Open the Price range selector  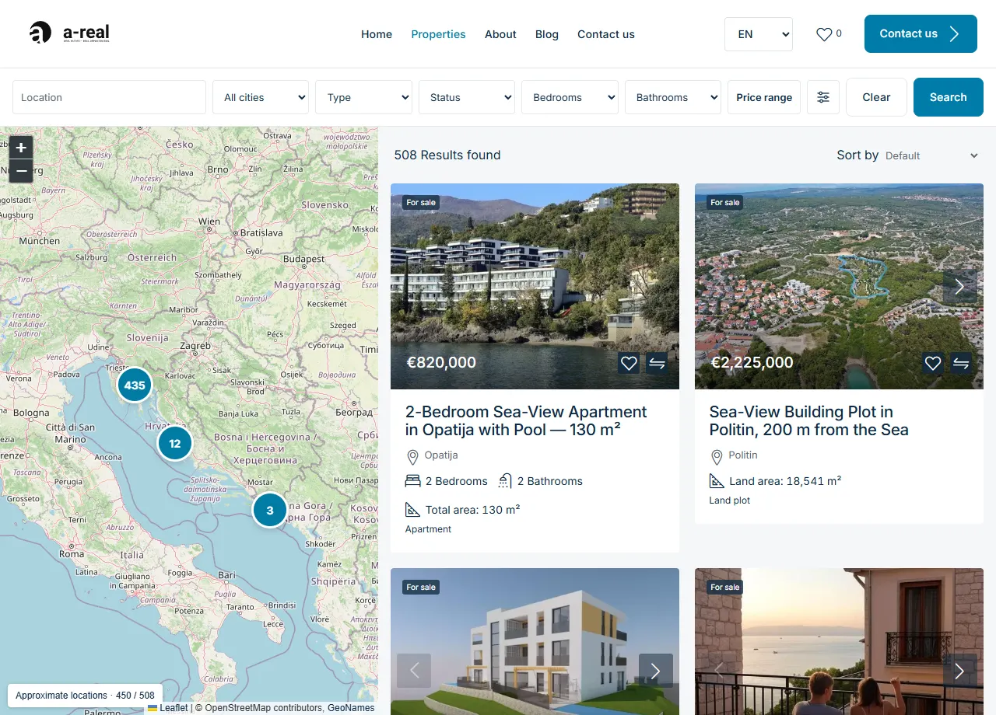point(764,97)
